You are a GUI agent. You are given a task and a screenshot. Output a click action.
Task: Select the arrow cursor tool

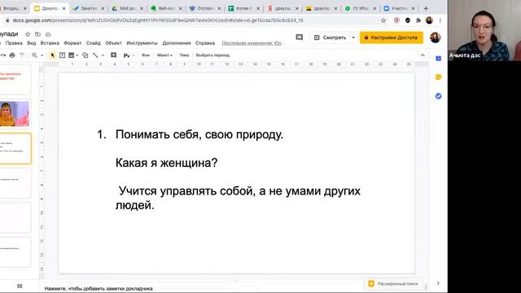(x=52, y=55)
